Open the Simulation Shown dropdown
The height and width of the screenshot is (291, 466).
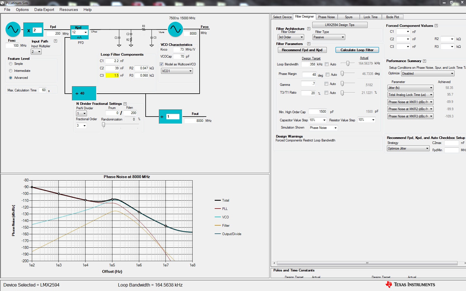pos(323,128)
